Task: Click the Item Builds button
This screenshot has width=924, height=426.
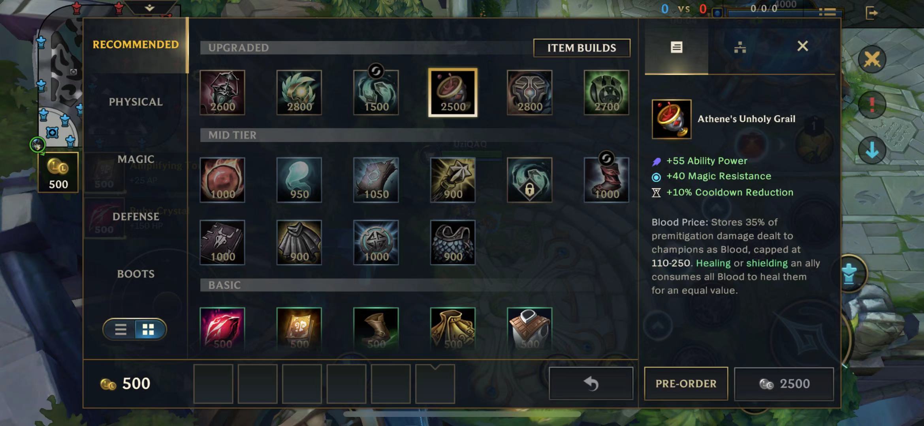Action: 581,48
